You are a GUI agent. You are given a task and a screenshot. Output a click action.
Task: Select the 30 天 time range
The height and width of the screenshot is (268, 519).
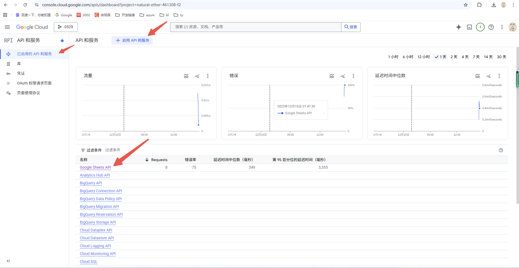pos(501,57)
